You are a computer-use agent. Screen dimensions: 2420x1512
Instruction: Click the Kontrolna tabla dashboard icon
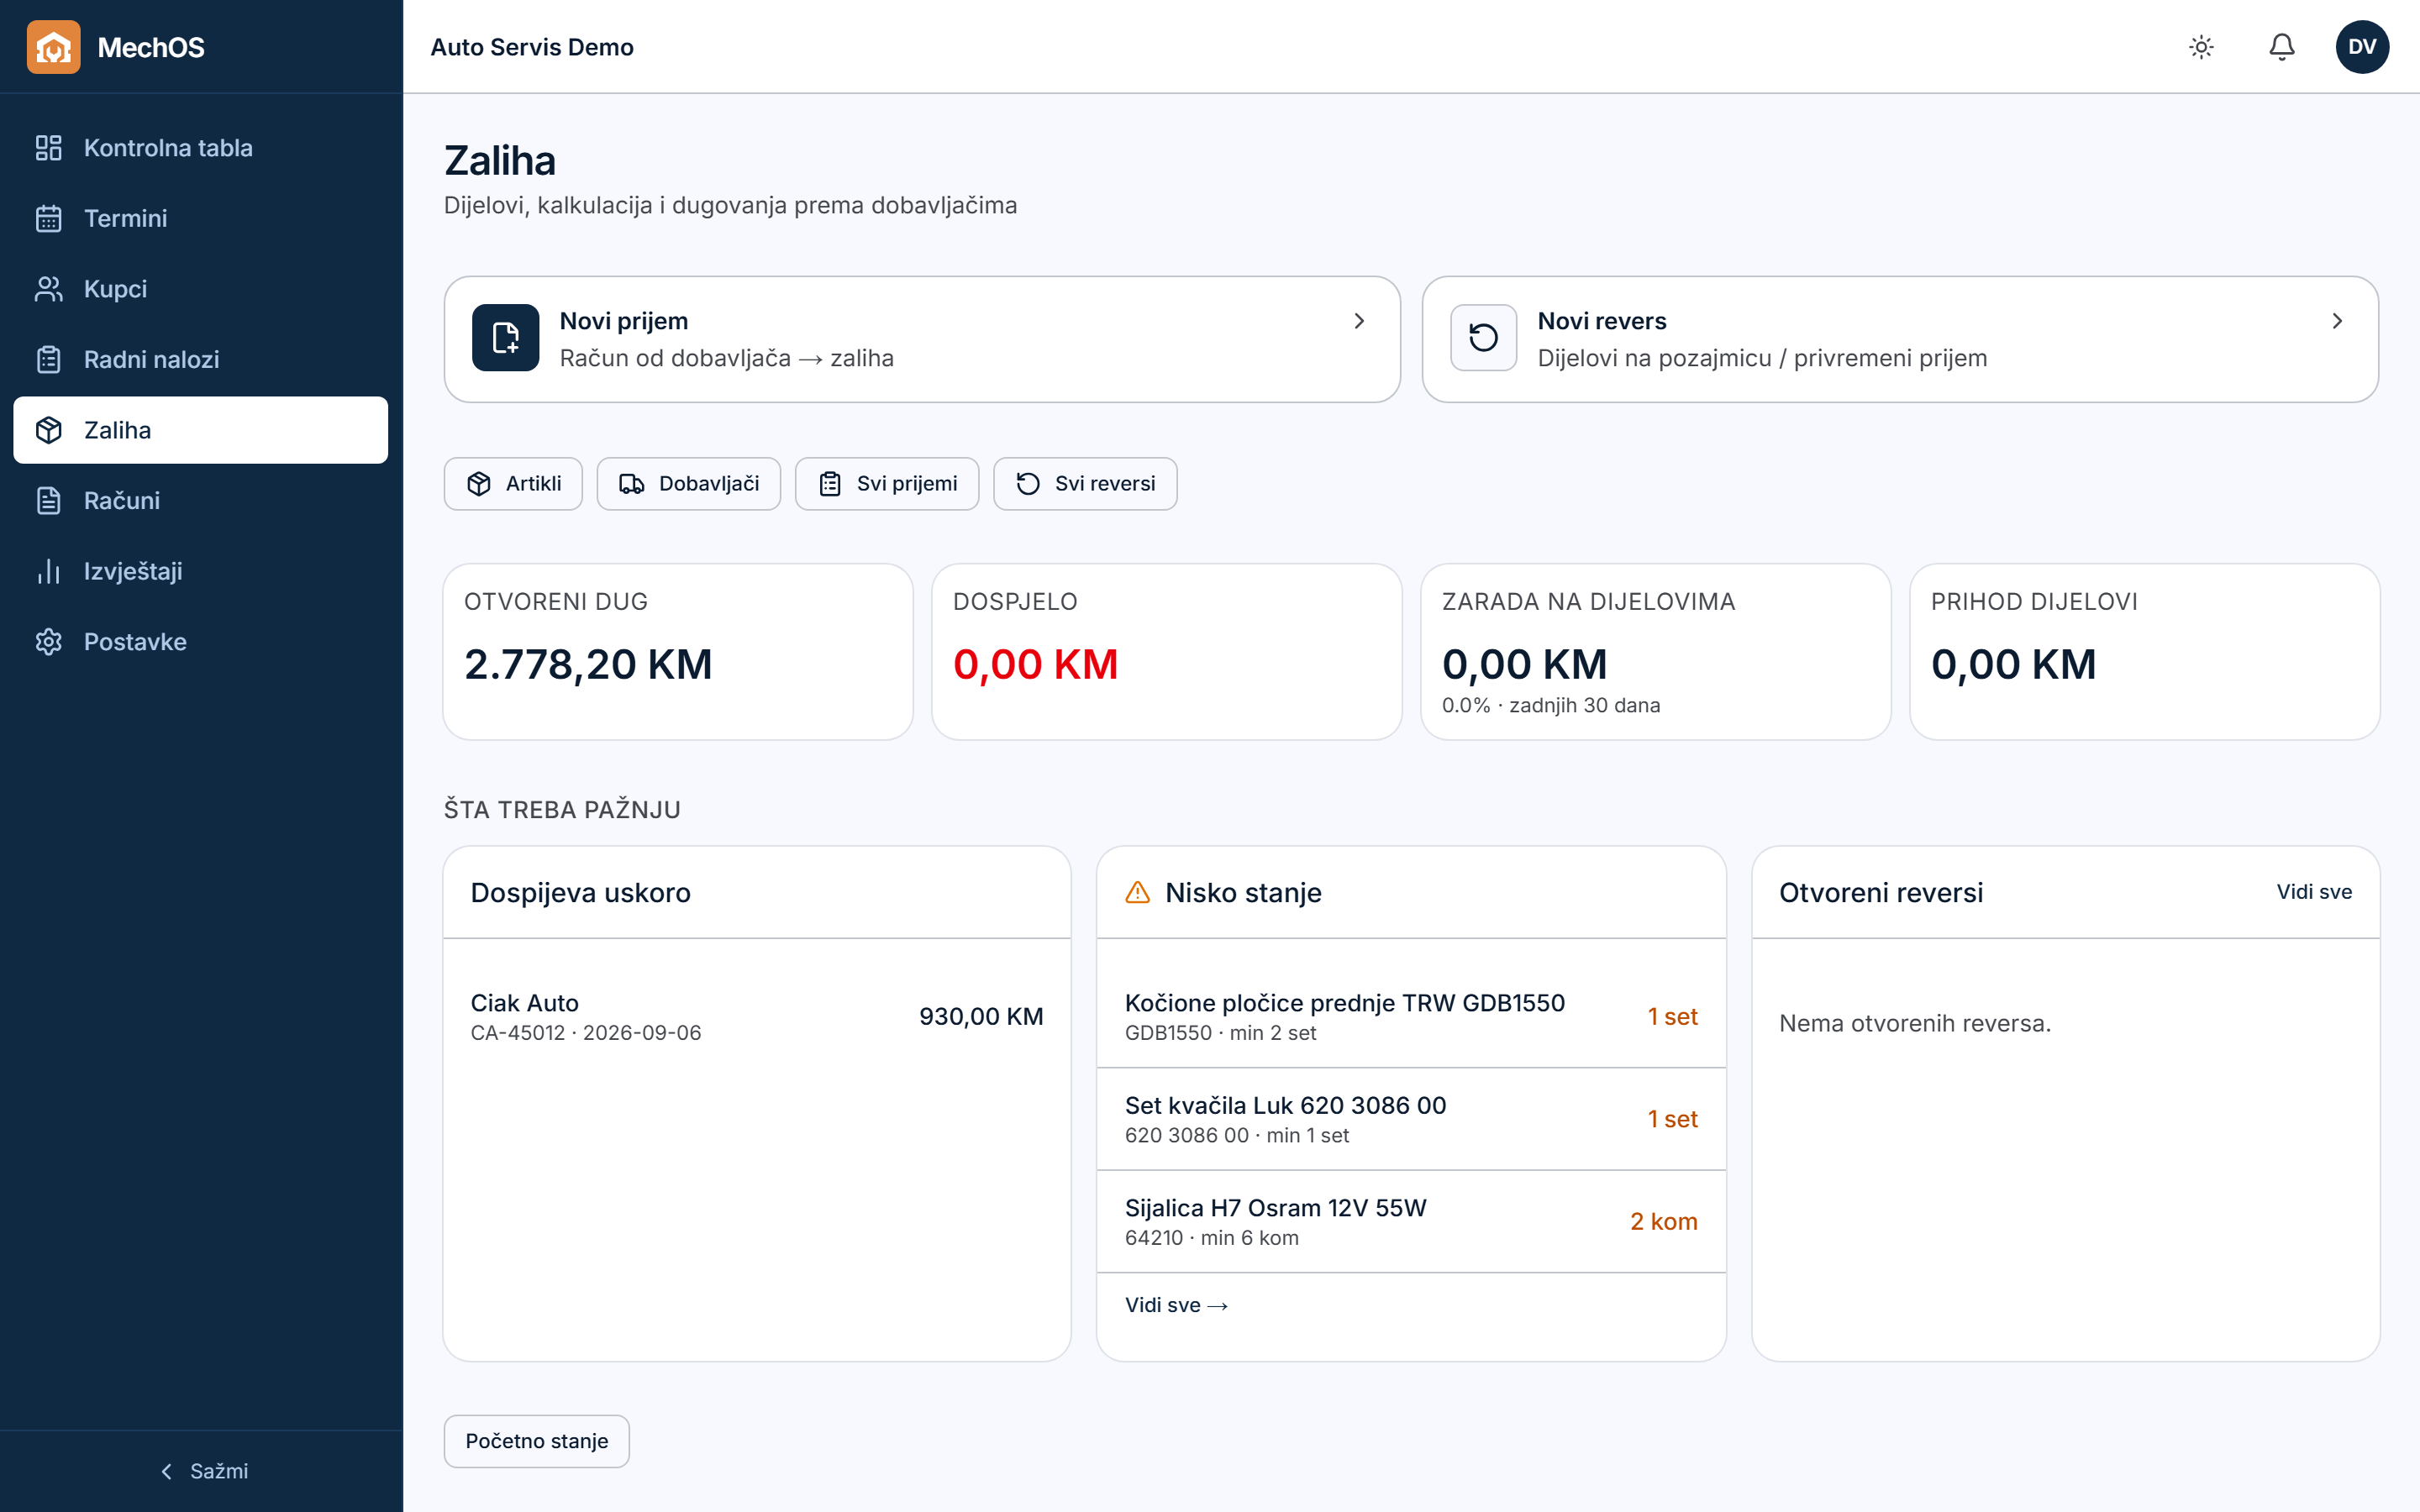(48, 148)
